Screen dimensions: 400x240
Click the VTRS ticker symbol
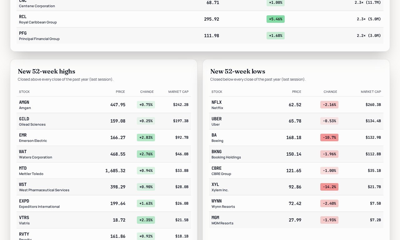pos(24,217)
